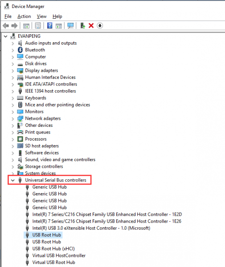
Task: Select USB Root Hub (xHCI) device
Action: click(53, 249)
